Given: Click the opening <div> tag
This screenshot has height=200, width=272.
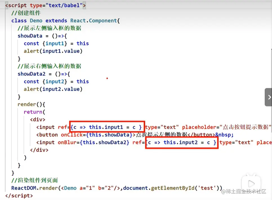Looking at the screenshot, I should tap(38, 120).
